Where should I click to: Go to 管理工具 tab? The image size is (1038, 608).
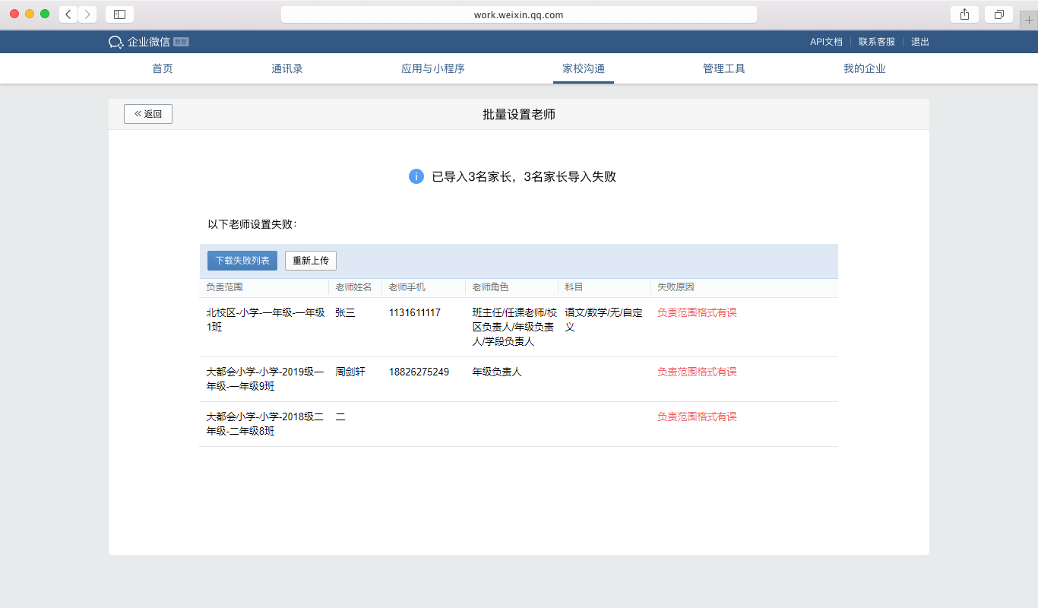[x=724, y=68]
